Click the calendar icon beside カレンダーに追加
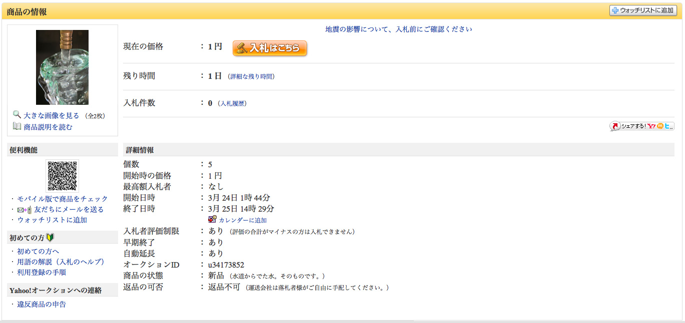Screen dimensions: 685x323 tap(212, 220)
